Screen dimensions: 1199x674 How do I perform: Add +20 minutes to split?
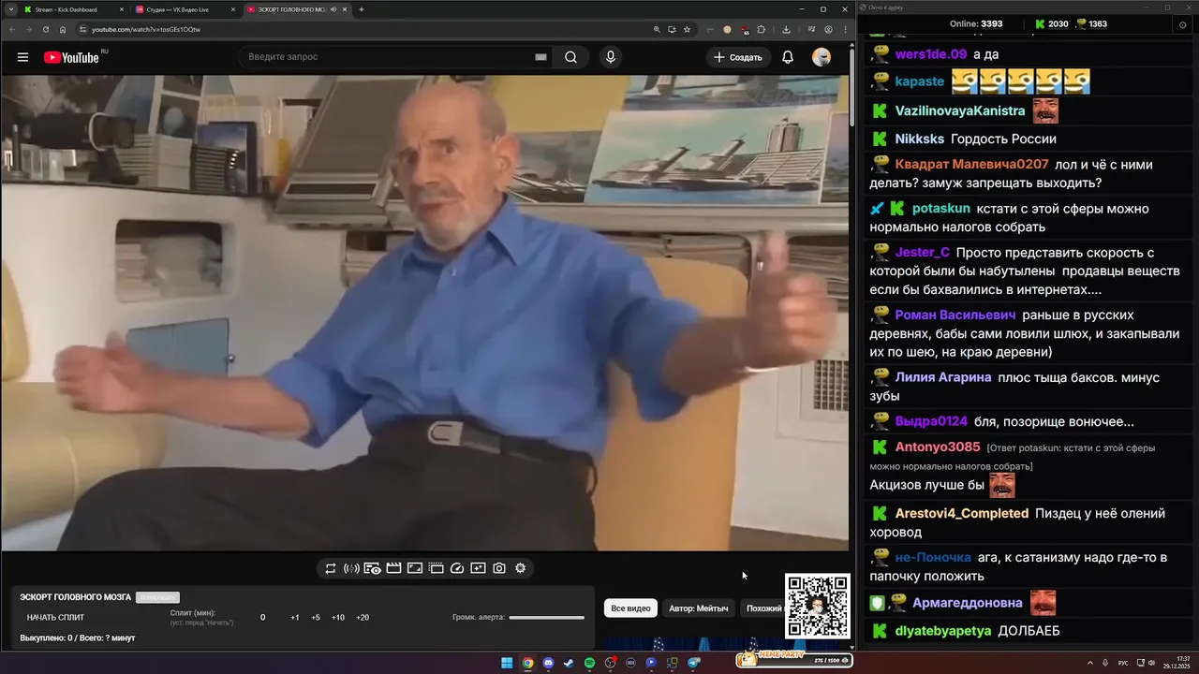coord(363,618)
